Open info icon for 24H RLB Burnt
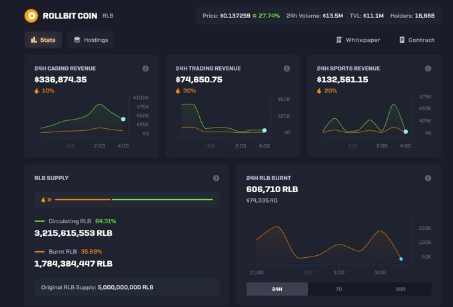 click(428, 178)
